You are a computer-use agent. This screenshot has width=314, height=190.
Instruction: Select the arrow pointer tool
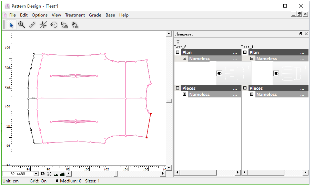tap(11, 25)
